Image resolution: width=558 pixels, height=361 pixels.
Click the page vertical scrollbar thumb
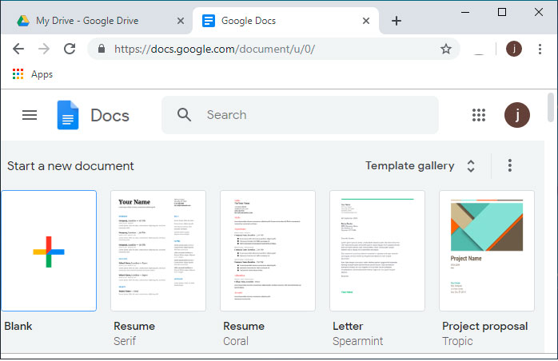551,107
